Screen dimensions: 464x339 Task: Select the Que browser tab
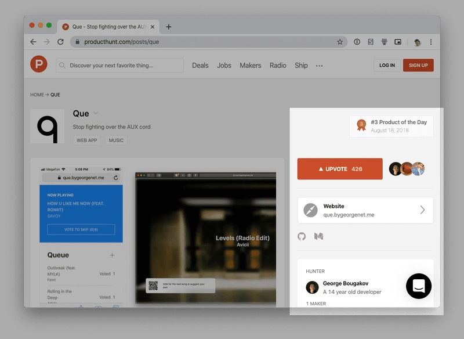tap(108, 27)
